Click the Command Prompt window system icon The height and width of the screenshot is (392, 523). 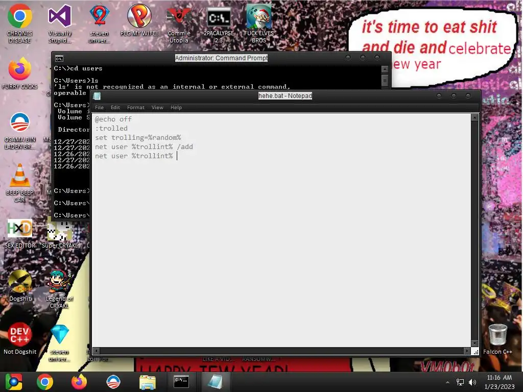pyautogui.click(x=59, y=59)
